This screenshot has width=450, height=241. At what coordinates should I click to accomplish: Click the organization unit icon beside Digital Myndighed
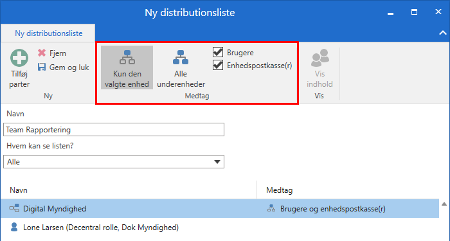14,208
